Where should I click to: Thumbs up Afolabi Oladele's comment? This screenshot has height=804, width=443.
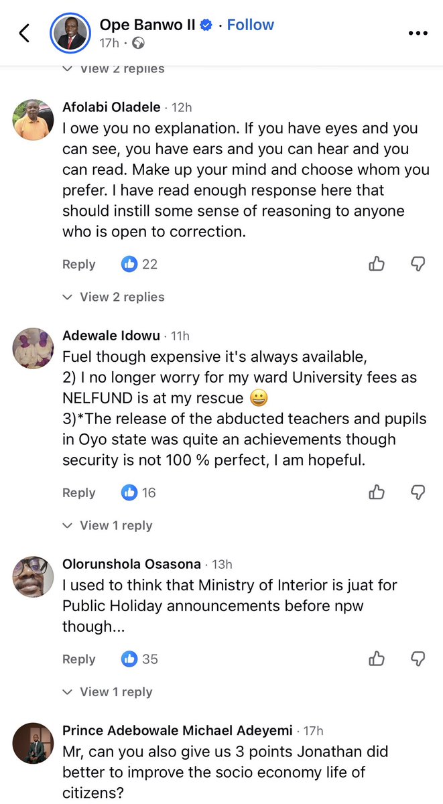pyautogui.click(x=377, y=264)
